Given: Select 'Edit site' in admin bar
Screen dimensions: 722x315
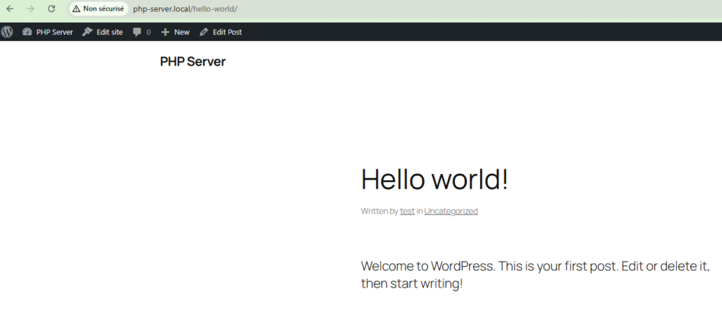Looking at the screenshot, I should (x=109, y=32).
